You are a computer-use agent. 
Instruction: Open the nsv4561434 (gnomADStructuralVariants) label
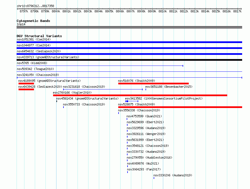(x=87, y=98)
